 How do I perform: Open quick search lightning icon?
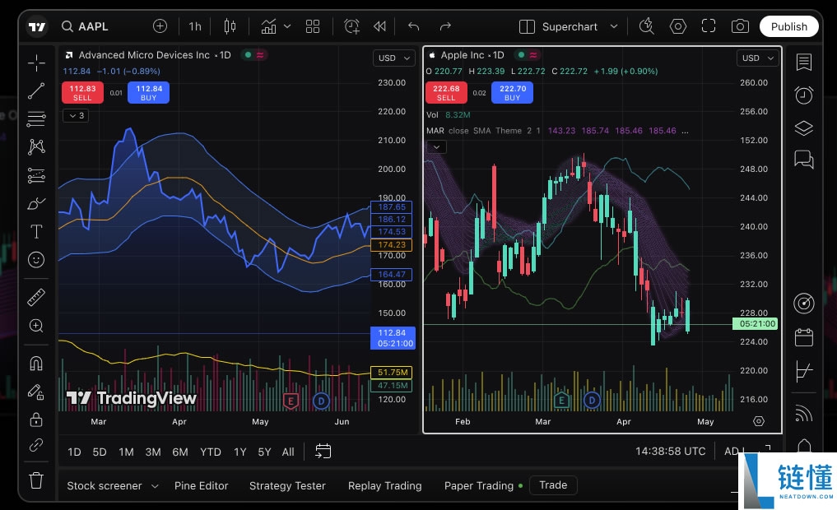tap(646, 26)
